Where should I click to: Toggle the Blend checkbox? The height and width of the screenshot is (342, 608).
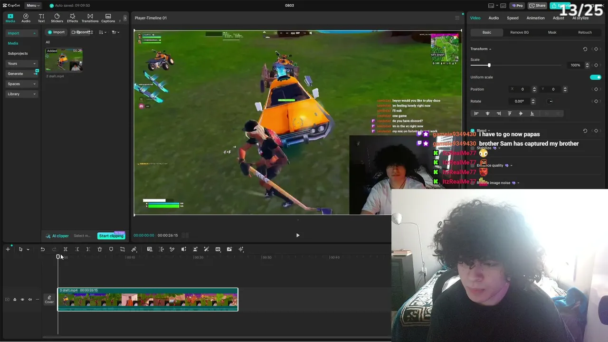(473, 131)
